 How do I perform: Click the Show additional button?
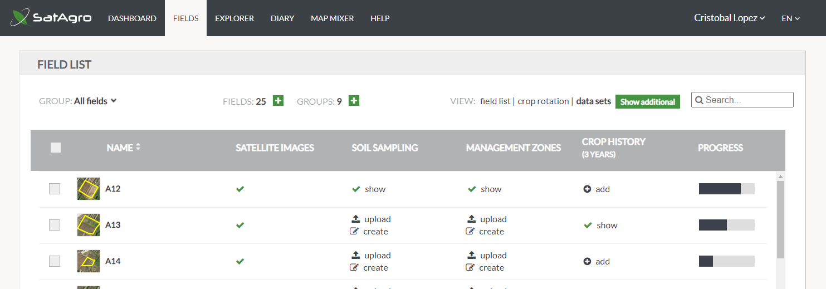click(648, 102)
